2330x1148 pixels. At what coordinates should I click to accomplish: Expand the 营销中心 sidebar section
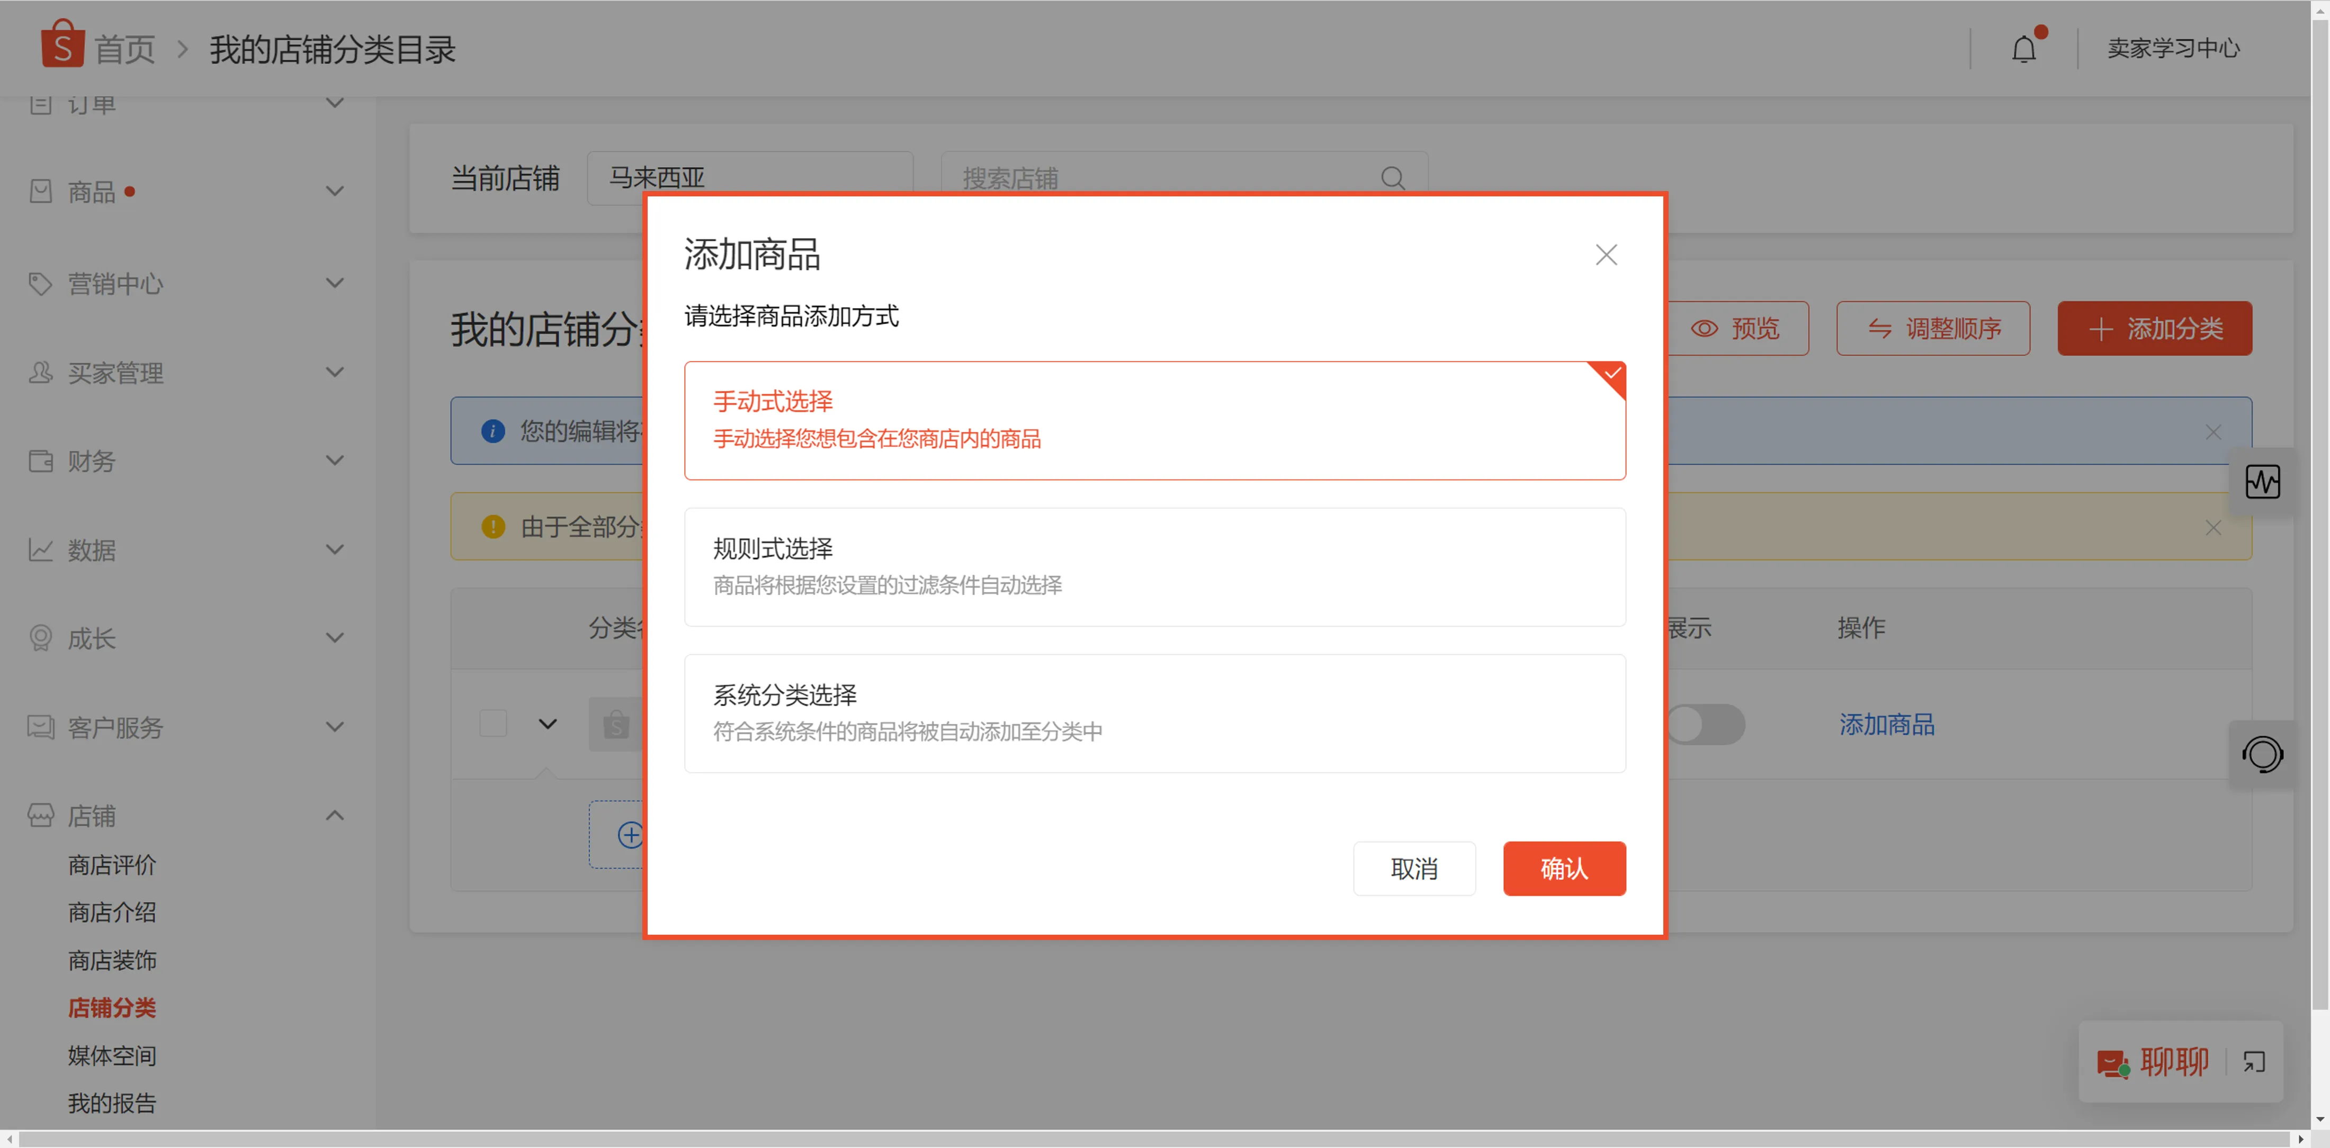334,283
